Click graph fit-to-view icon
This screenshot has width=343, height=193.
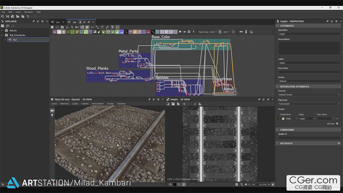(x=52, y=27)
